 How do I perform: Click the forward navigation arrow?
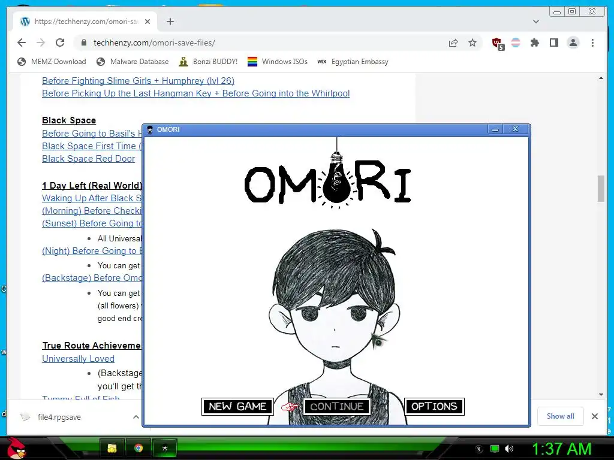(x=41, y=43)
